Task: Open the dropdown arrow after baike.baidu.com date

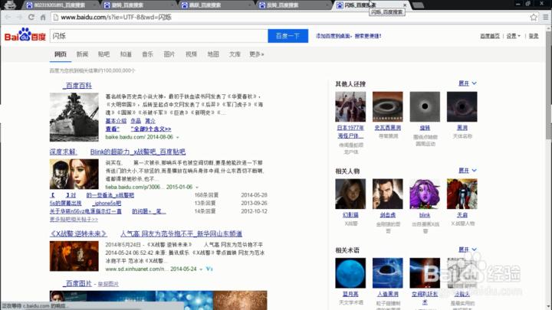Action: pos(177,138)
